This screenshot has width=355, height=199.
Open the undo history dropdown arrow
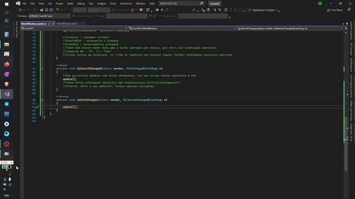(x=62, y=10)
